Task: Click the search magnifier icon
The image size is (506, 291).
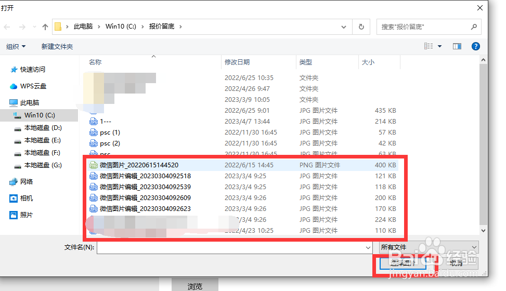Action: pyautogui.click(x=474, y=27)
